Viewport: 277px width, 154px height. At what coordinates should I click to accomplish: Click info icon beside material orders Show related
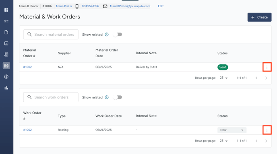pos(107,35)
